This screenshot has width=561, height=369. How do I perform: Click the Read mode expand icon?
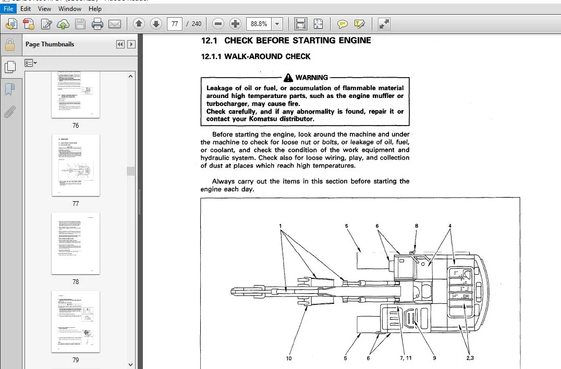[x=384, y=24]
